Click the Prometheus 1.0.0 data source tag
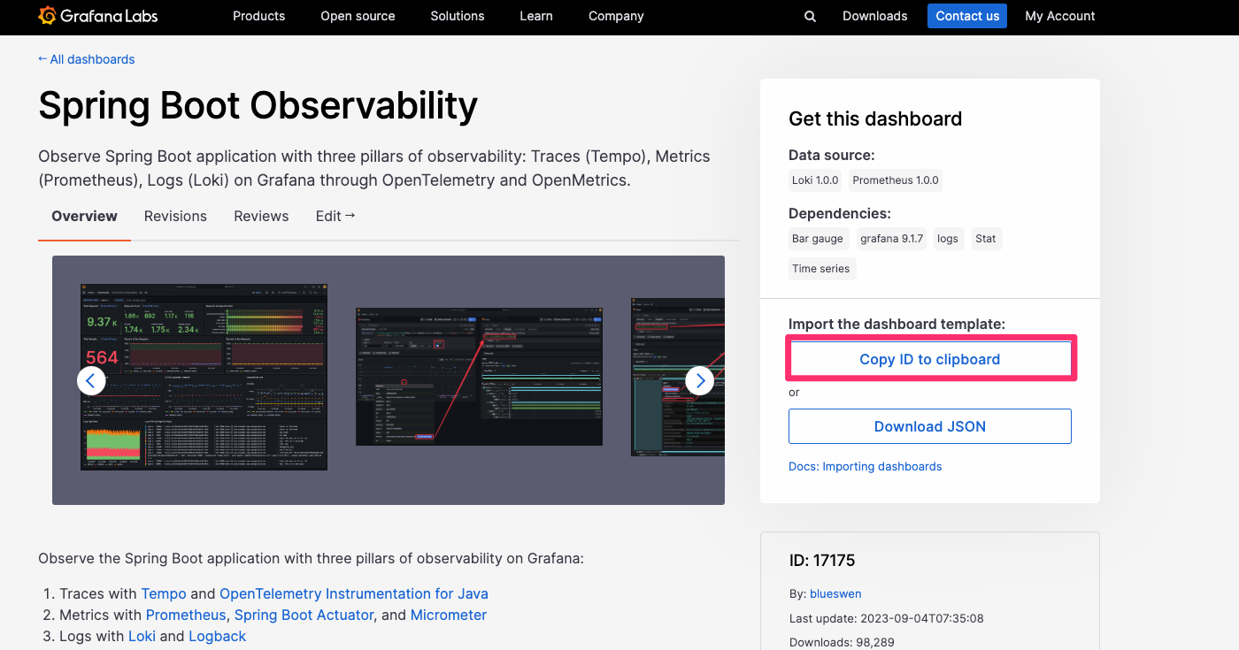 tap(896, 180)
